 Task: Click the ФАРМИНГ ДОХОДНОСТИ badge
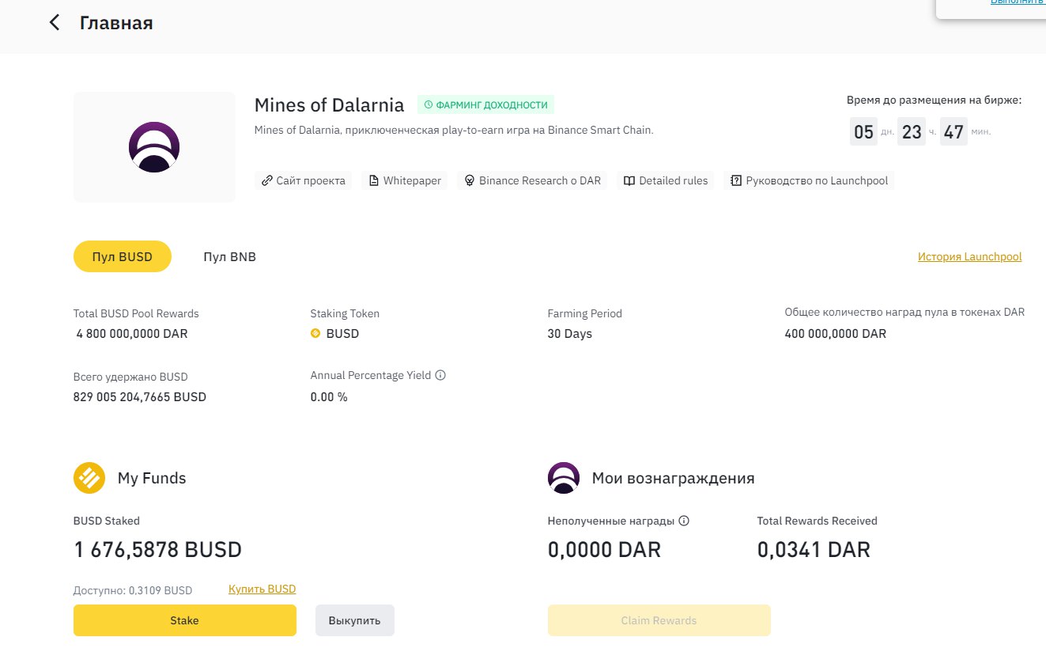click(x=486, y=104)
